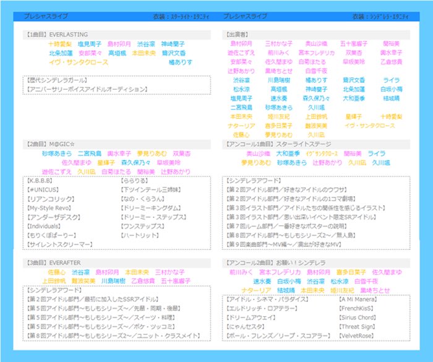This screenshot has width=433, height=362.
Task: Select the 【出演者】 section header
Action: pyautogui.click(x=316, y=35)
